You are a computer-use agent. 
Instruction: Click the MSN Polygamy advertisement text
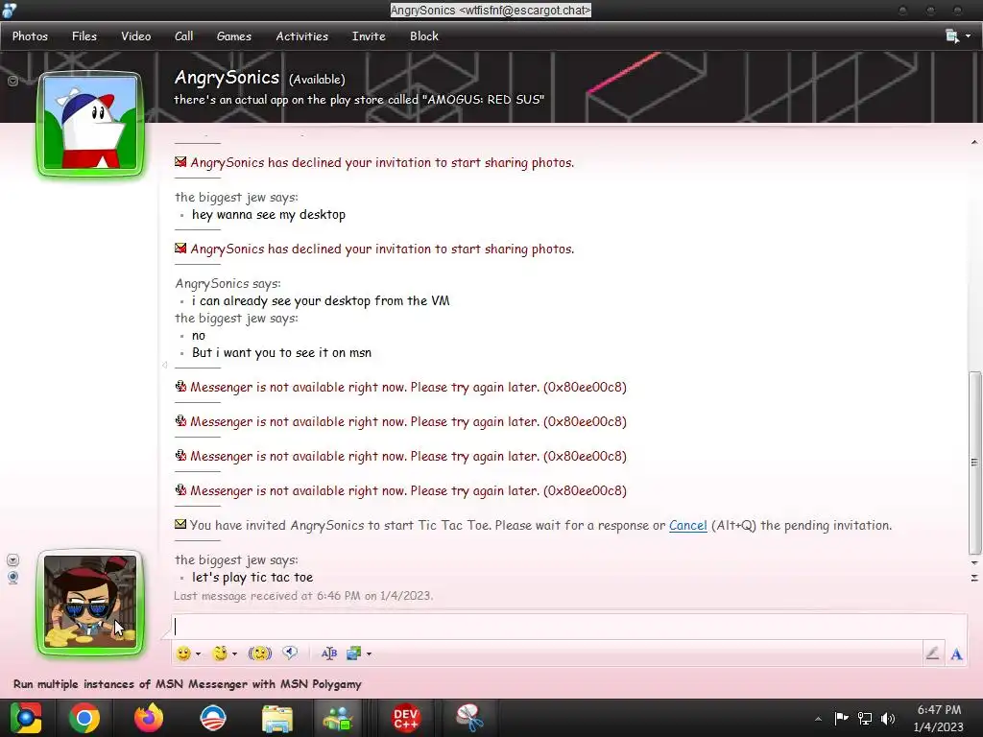click(187, 683)
